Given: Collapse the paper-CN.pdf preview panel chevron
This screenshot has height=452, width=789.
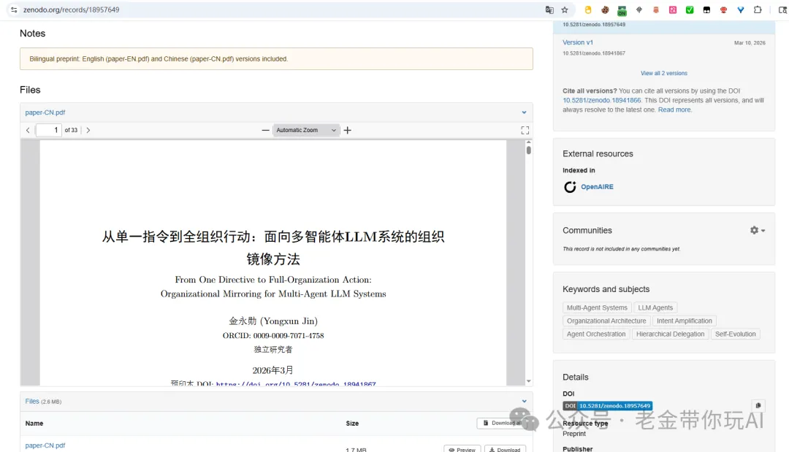Looking at the screenshot, I should 524,112.
